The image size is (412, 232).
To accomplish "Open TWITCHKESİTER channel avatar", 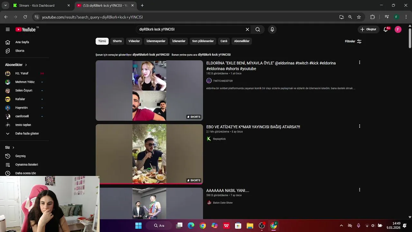I will (x=209, y=81).
